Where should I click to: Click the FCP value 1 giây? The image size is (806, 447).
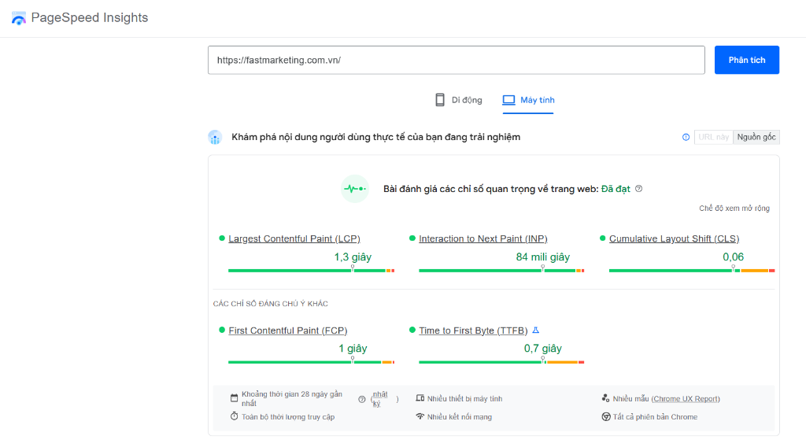[x=353, y=349]
